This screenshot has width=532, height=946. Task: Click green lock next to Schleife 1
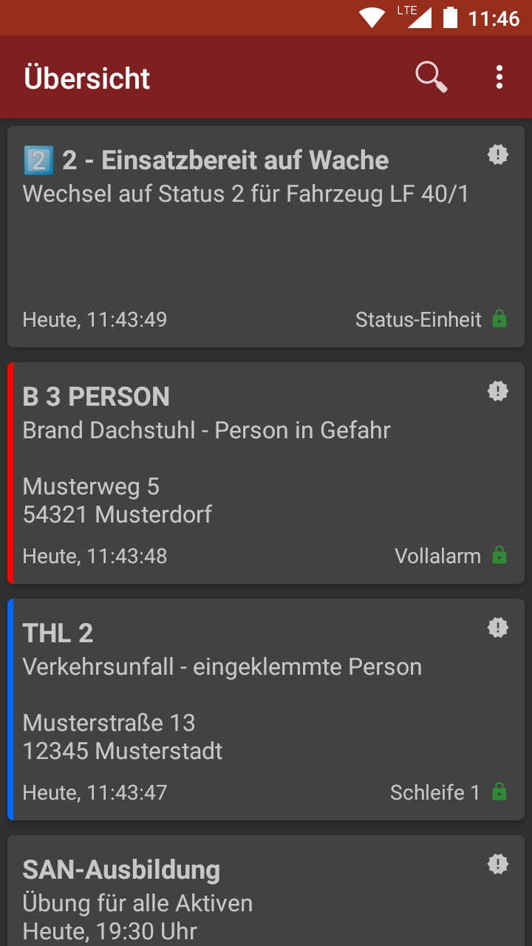(499, 792)
